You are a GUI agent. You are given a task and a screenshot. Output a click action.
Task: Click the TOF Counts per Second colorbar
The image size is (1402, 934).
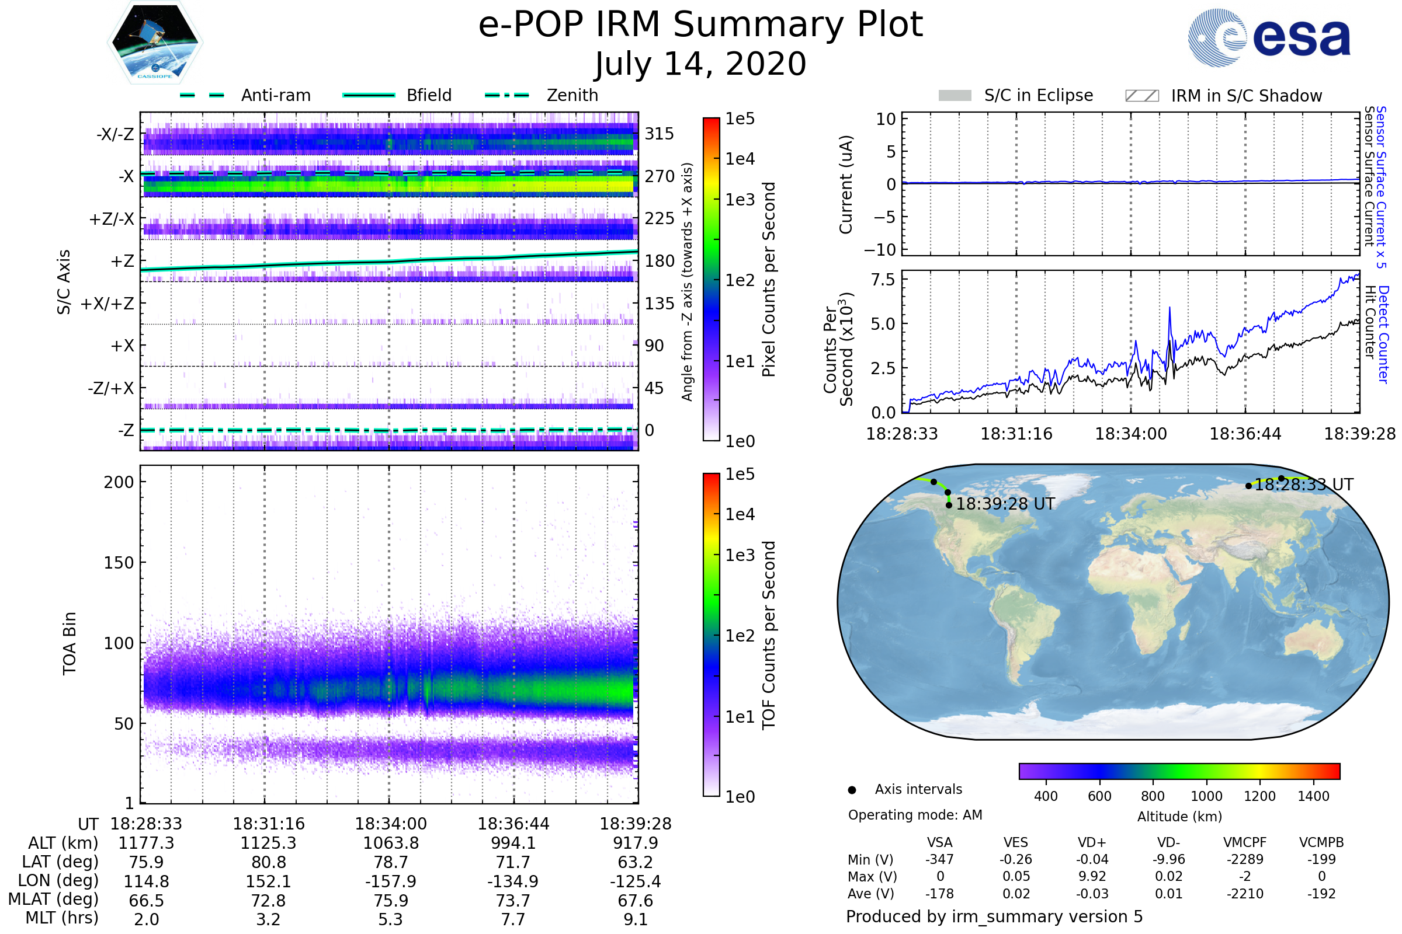(711, 635)
